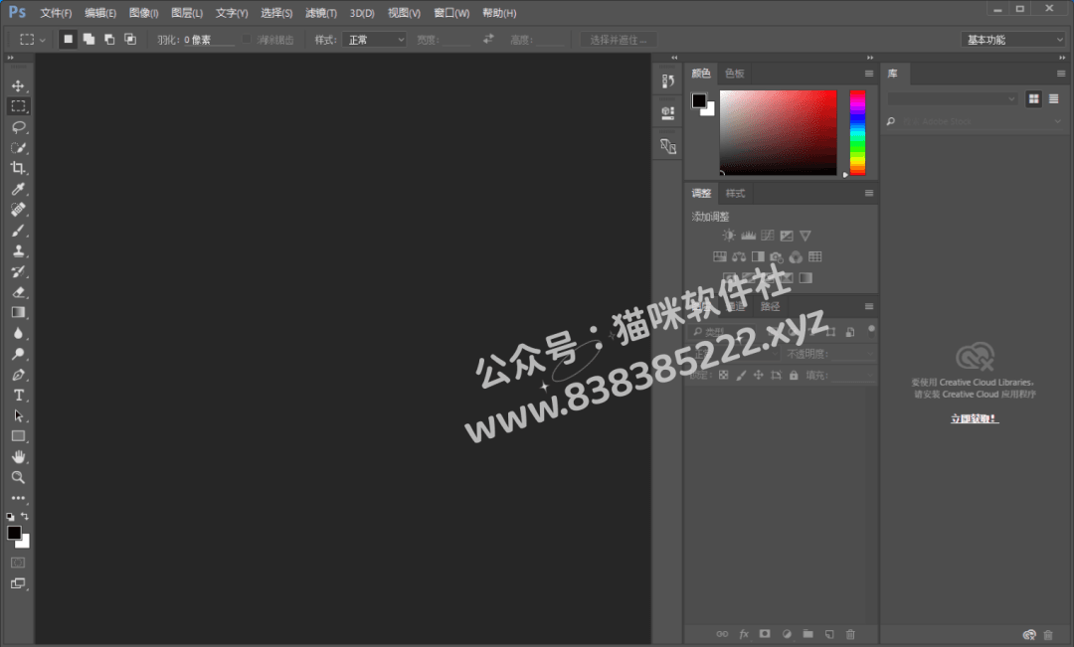Select the Zoom tool
Viewport: 1074px width, 647px height.
(18, 477)
